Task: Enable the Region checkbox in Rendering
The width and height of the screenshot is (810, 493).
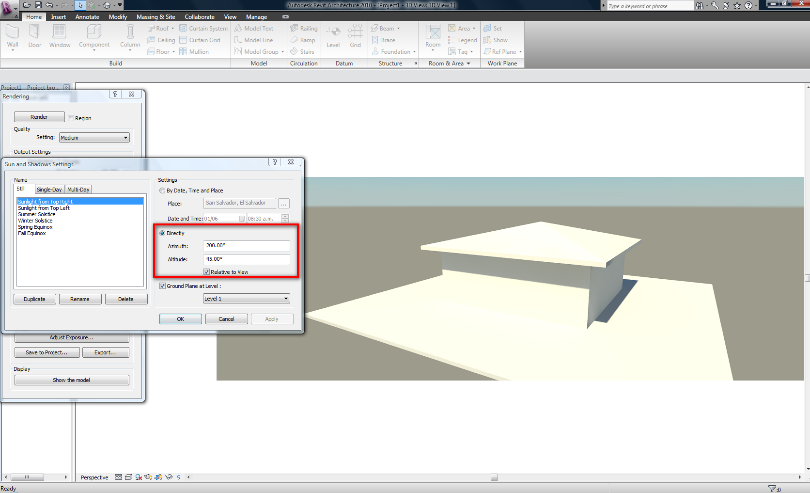Action: click(71, 118)
